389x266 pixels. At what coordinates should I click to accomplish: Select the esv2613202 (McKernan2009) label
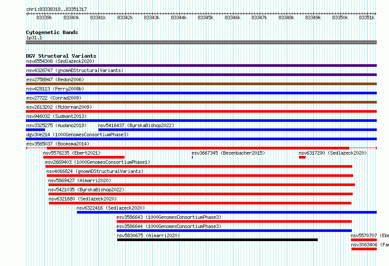(x=59, y=107)
